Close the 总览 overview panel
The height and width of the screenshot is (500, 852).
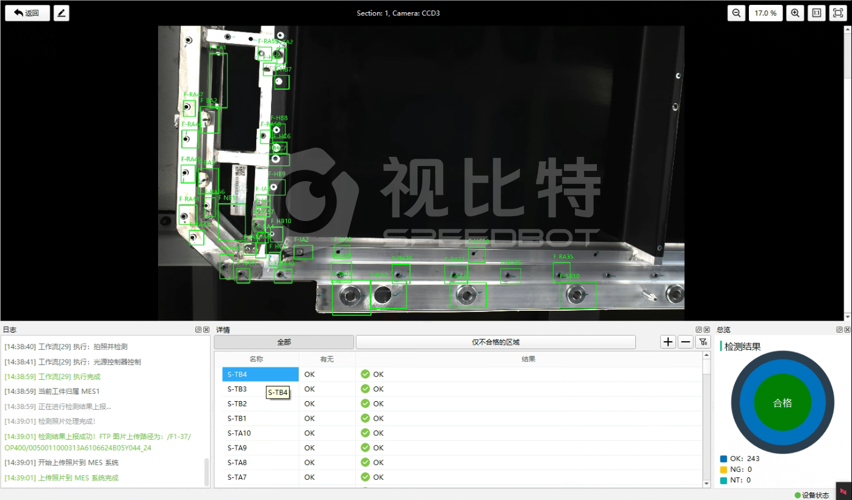(847, 330)
